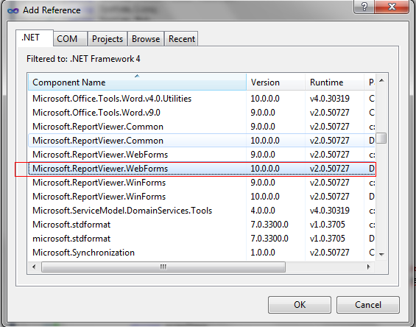Select Microsoft.Office.Tools.Word.v9.0 row
The height and width of the screenshot is (327, 416).
coord(202,113)
